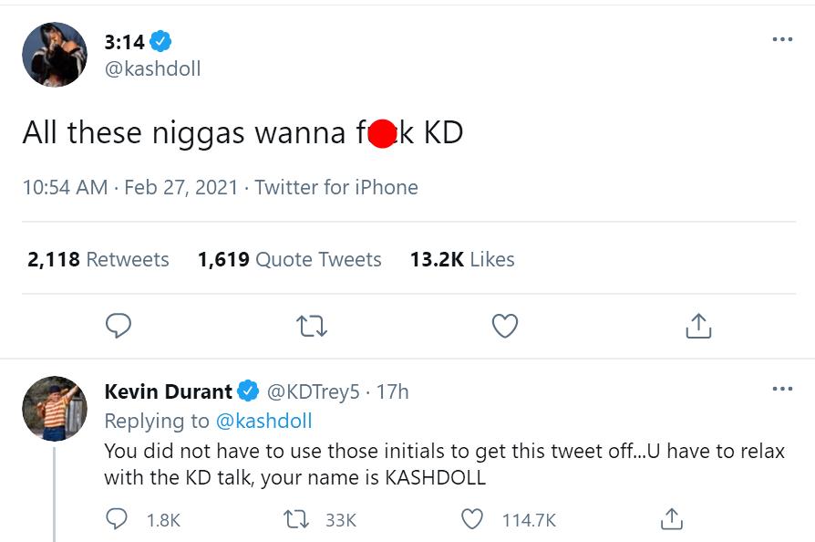
Task: Retweet the main kashdoll tweet
Action: pos(312,326)
